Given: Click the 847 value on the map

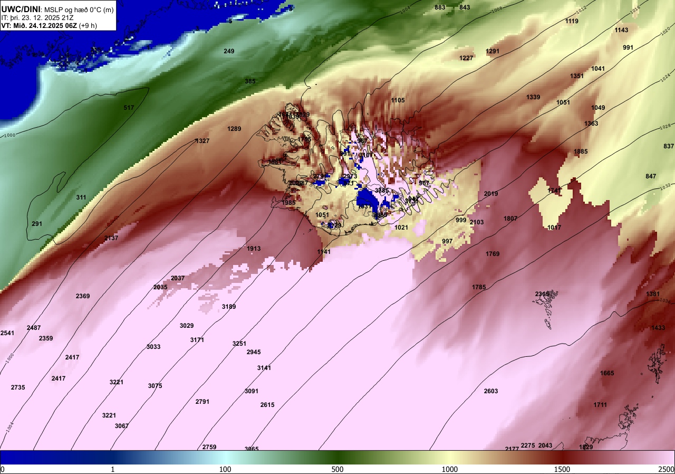Looking at the screenshot, I should (x=651, y=176).
